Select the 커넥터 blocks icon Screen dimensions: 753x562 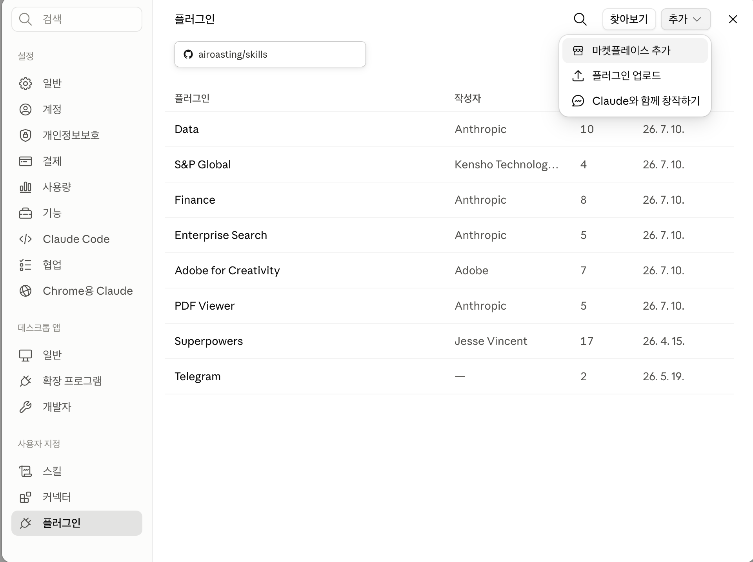point(25,497)
